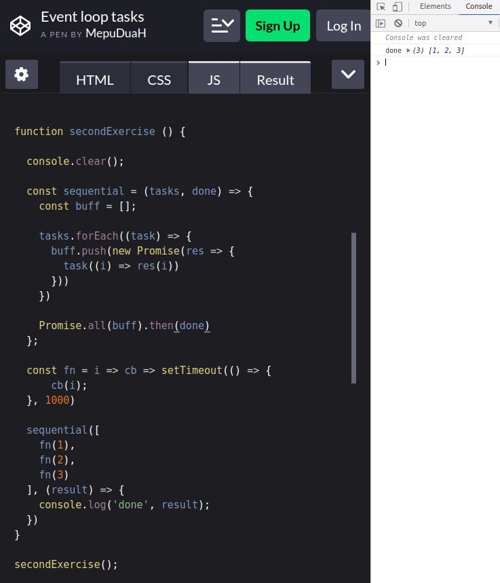Click the Sign Up button
500x583 pixels.
(277, 26)
